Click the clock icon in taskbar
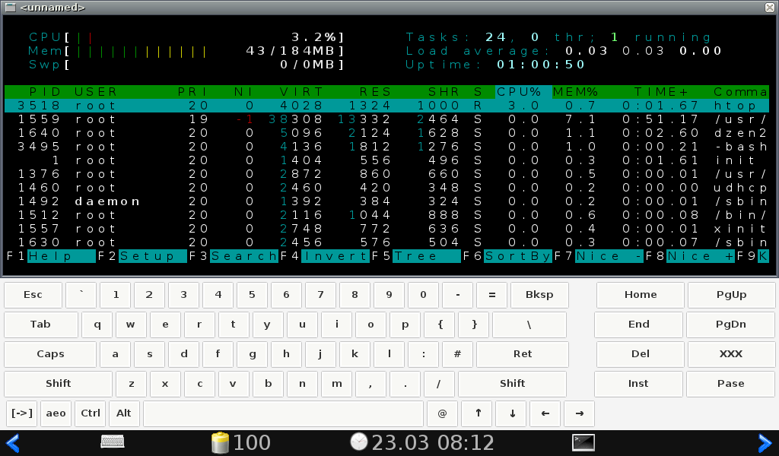The width and height of the screenshot is (779, 456). pos(358,442)
